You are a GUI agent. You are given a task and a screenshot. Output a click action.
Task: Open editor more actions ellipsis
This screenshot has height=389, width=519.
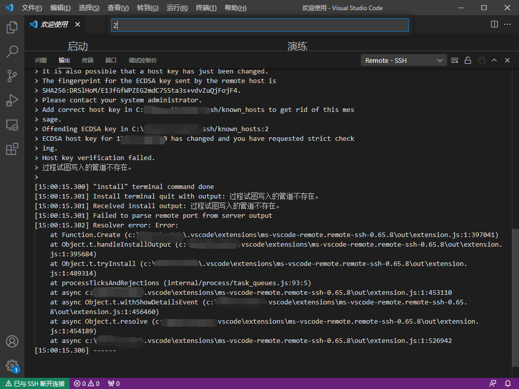[x=507, y=24]
